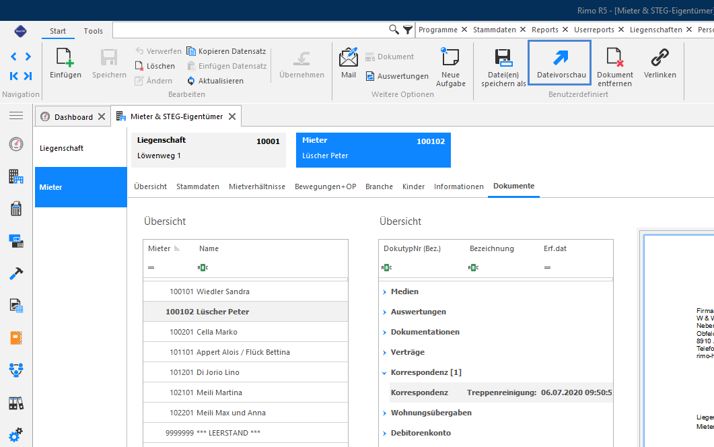
Task: Go to the previous record arrow
Action: click(x=13, y=57)
